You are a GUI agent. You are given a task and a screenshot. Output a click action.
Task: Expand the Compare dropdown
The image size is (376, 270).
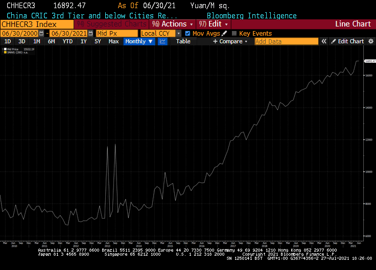230,41
